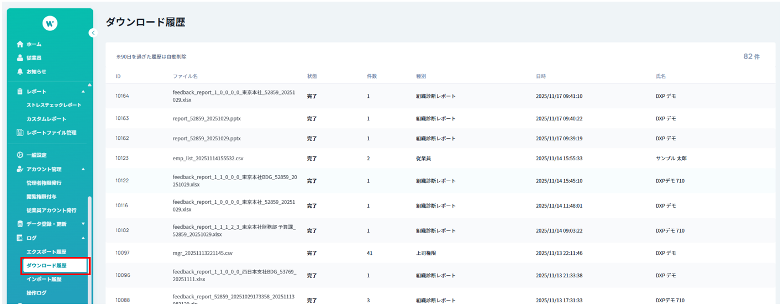Click the 82 件 record count
This screenshot has width=784, height=305.
(x=751, y=56)
